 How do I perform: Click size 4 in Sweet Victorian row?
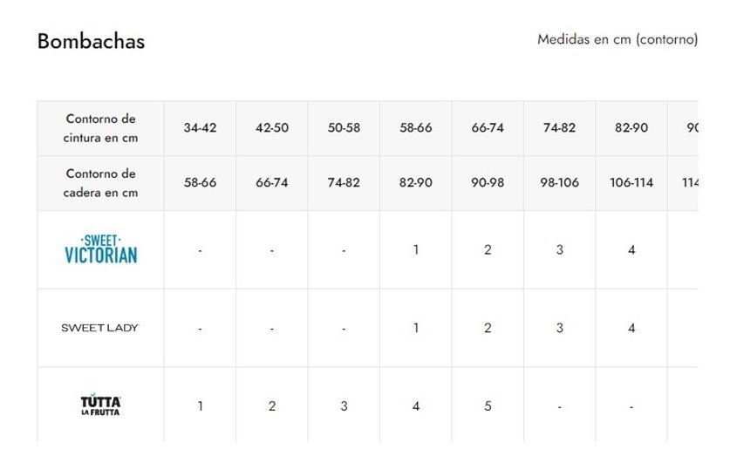(631, 250)
